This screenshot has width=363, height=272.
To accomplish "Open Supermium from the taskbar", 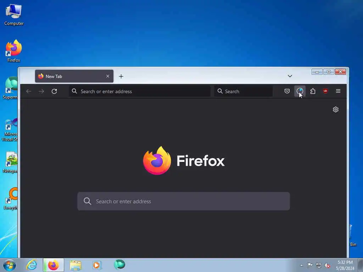I will pos(119,265).
